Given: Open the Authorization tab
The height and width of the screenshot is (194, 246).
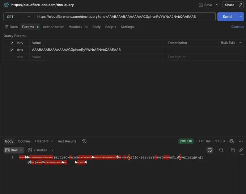Looking at the screenshot, I should click(54, 27).
